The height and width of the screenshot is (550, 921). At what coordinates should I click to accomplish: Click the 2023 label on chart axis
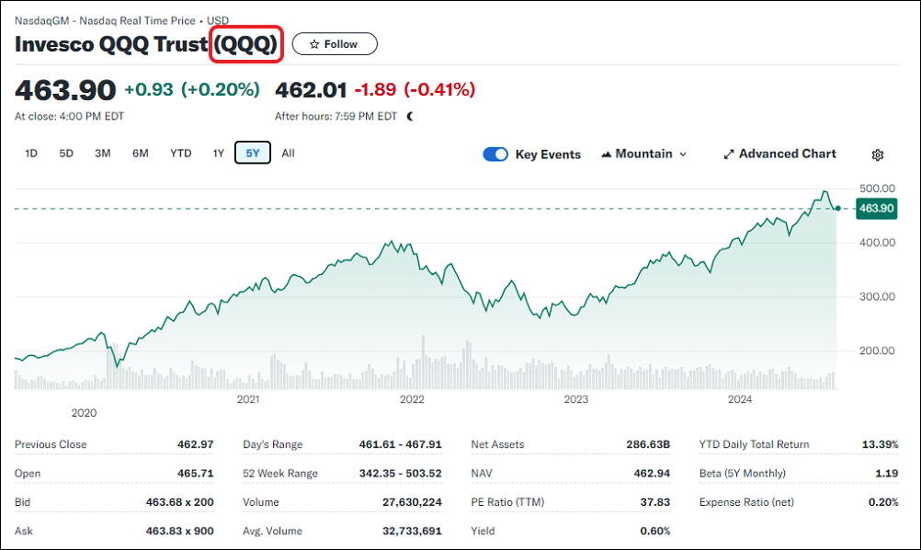[x=575, y=399]
